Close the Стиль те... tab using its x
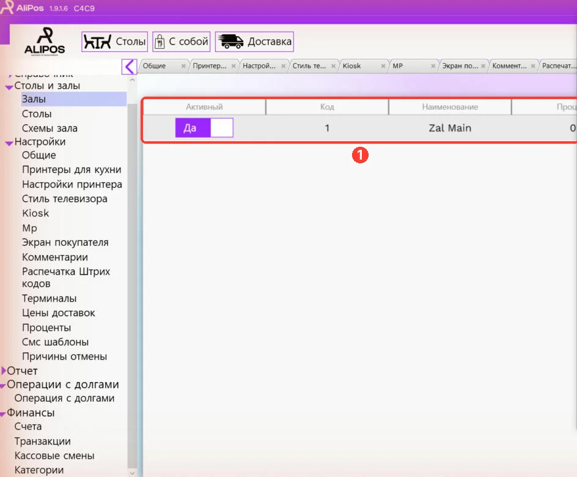 [x=333, y=66]
